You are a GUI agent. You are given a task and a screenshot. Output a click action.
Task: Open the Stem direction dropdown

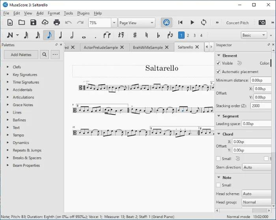(x=256, y=168)
